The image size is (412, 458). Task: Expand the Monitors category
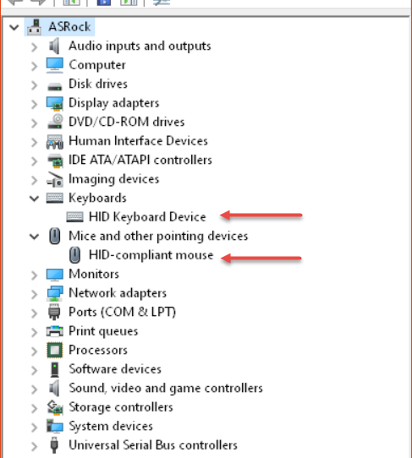click(x=34, y=275)
